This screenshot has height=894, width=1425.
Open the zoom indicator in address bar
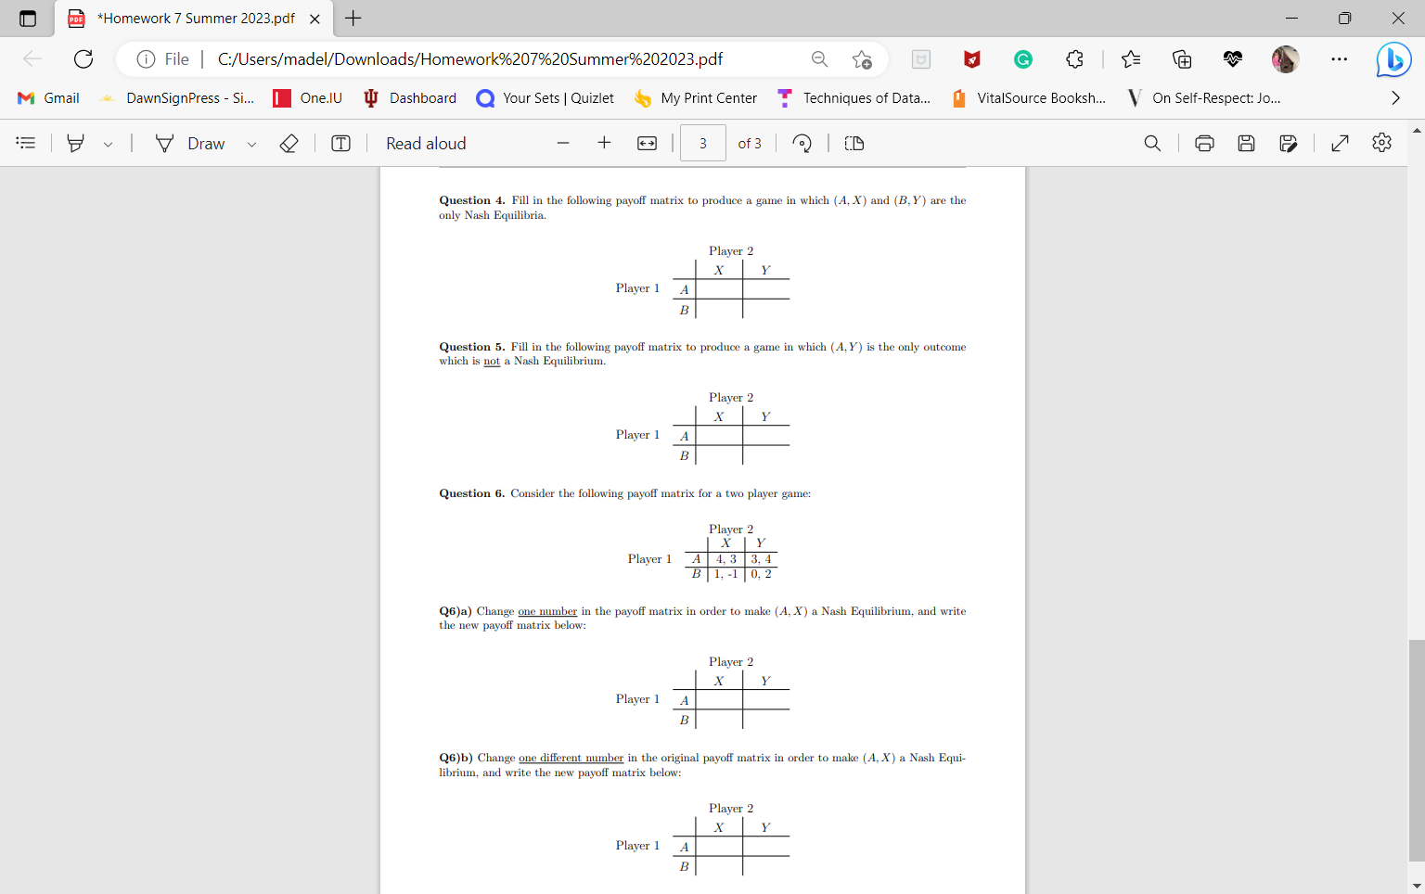820,59
